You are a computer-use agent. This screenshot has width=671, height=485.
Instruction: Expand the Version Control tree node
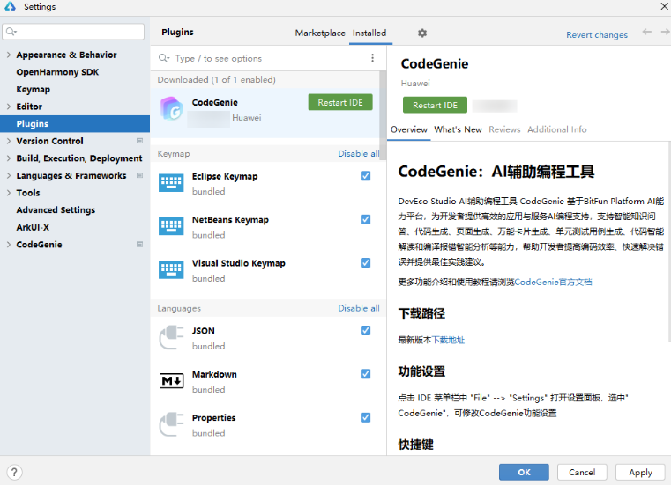[x=9, y=141]
